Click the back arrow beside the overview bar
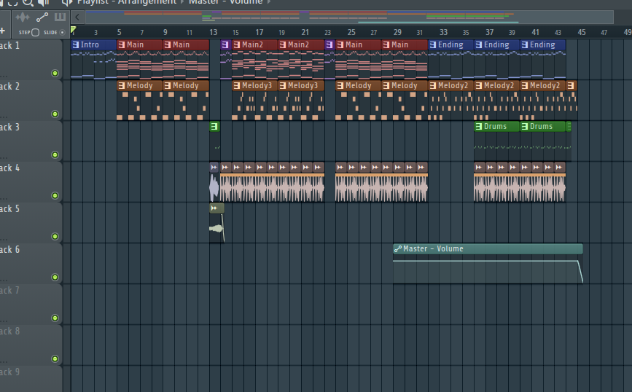Image resolution: width=632 pixels, height=392 pixels. 77,17
